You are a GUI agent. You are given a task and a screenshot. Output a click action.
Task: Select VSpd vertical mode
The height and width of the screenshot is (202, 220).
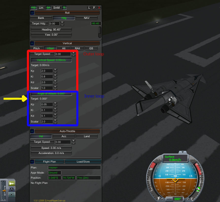[x=50, y=48]
